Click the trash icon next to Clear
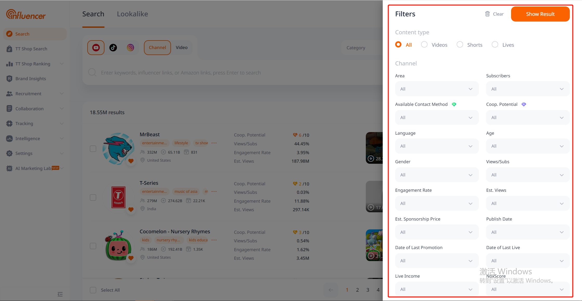Viewport: 582px width, 301px height. [487, 14]
